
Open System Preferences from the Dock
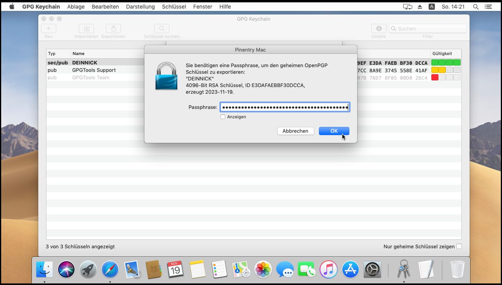372,269
